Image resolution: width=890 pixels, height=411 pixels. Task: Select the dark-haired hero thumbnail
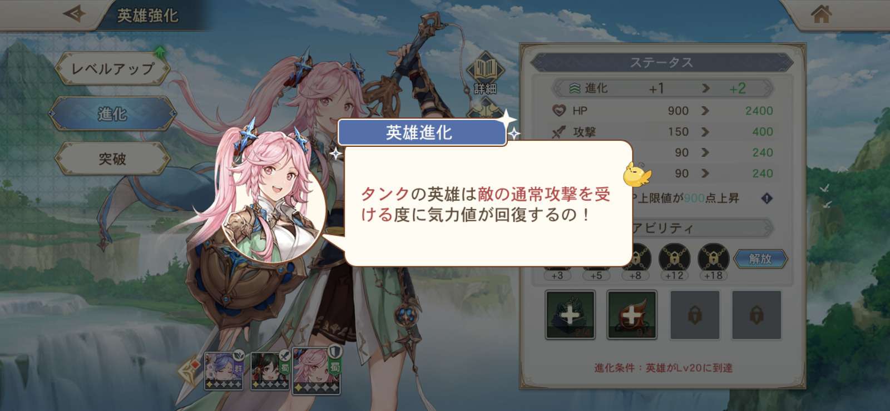(x=270, y=370)
